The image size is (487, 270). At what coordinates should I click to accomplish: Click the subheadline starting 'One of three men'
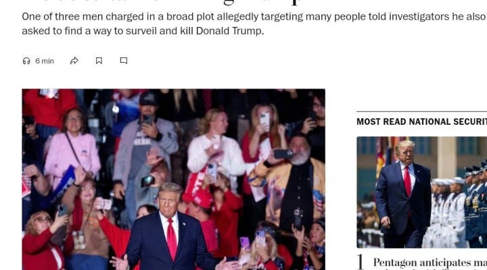[254, 24]
